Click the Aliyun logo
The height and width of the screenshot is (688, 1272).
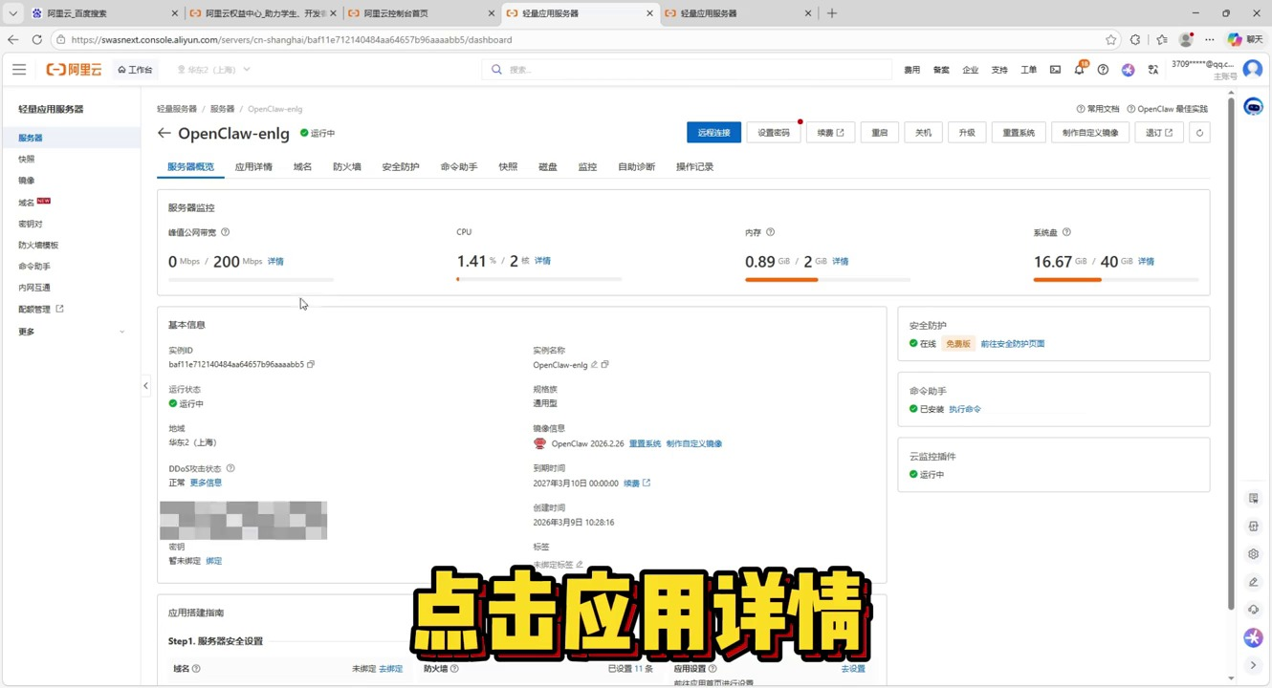(74, 70)
